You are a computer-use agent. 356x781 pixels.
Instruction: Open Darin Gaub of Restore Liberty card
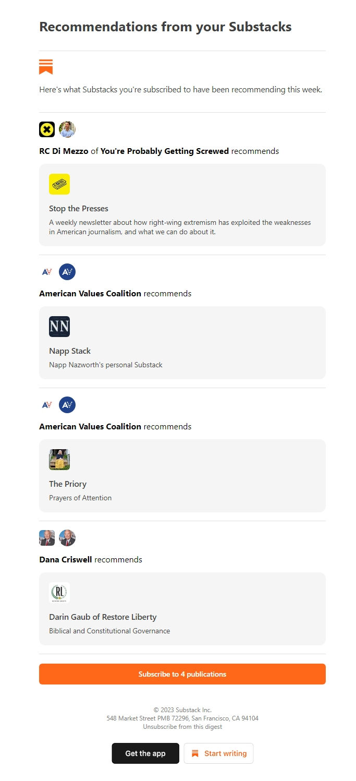point(182,609)
